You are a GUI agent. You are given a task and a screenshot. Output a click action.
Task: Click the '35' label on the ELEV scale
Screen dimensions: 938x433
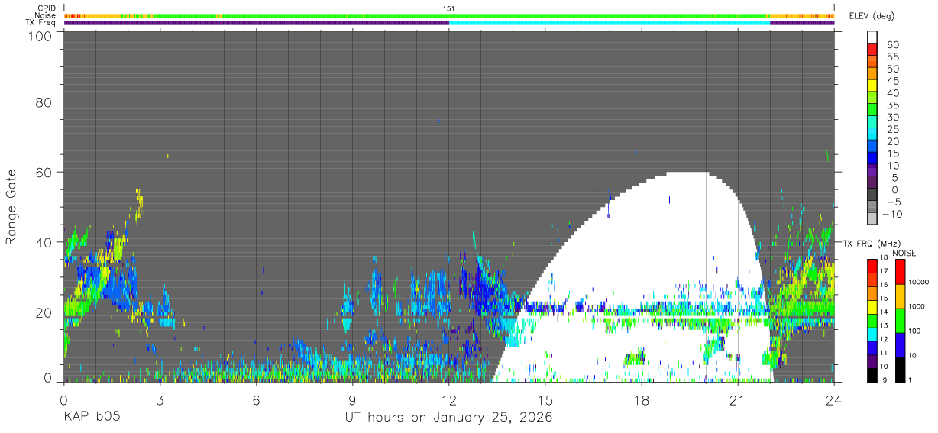point(891,105)
